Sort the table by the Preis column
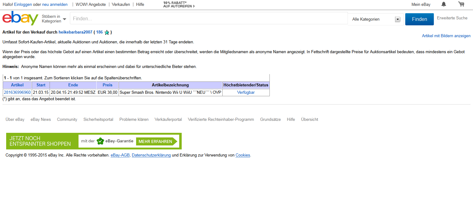 pos(107,85)
